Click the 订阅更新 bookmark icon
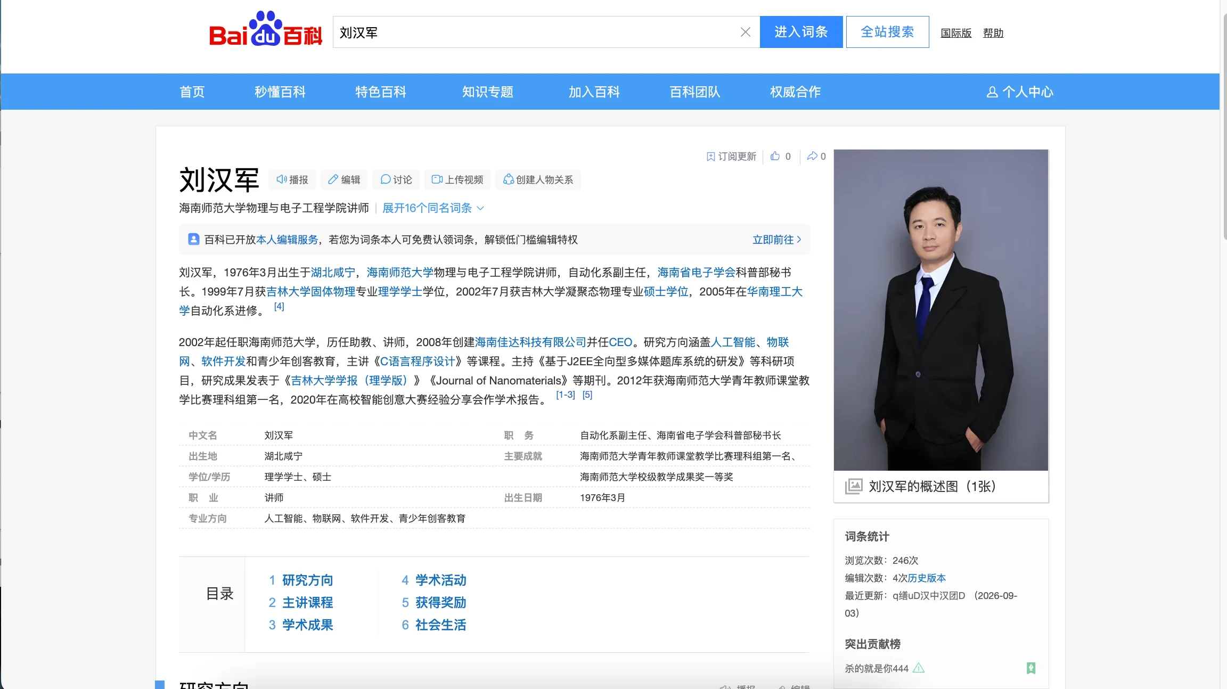 pyautogui.click(x=710, y=157)
